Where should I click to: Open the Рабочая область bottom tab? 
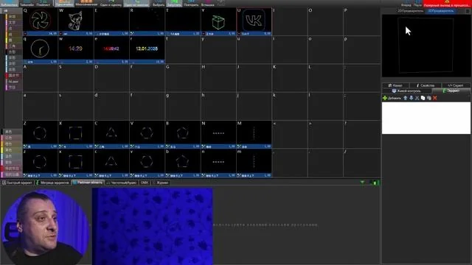point(88,183)
